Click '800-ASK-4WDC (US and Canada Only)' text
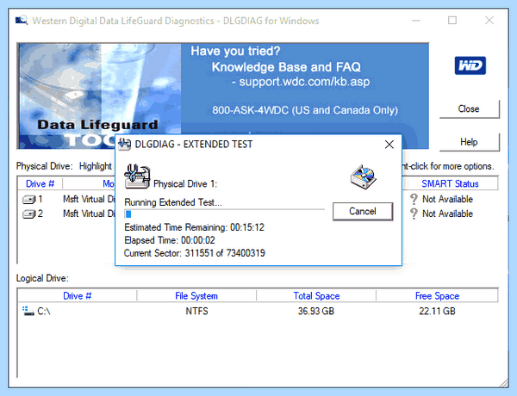 coord(305,110)
